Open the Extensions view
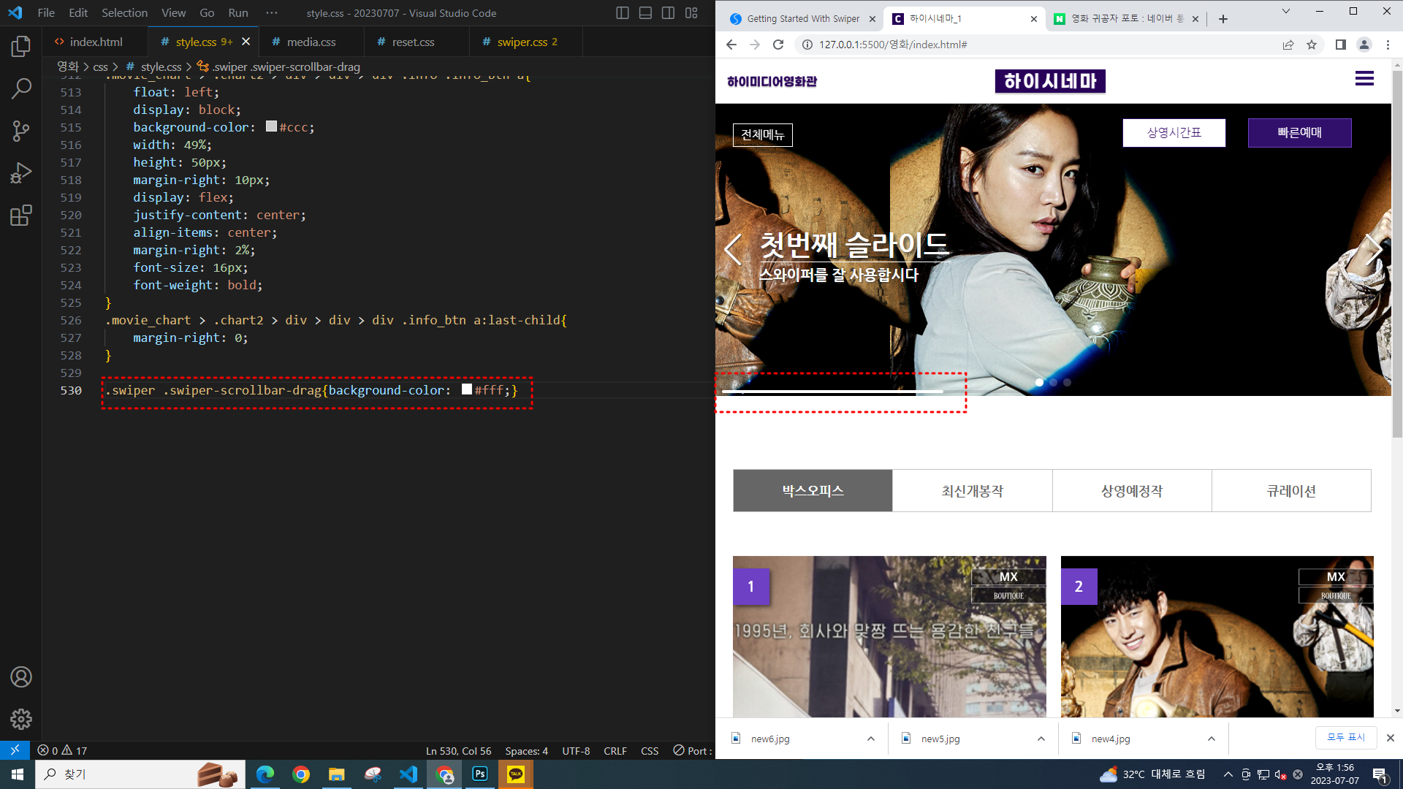1403x789 pixels. click(x=21, y=216)
